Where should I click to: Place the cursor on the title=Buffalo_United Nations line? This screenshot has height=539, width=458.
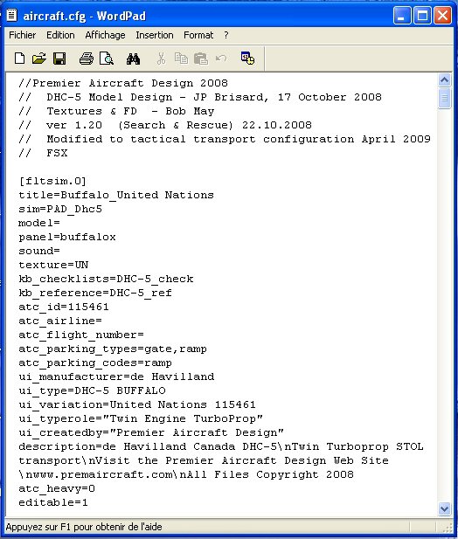point(116,196)
